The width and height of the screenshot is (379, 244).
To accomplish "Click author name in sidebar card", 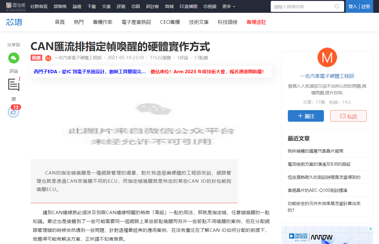I will click(x=327, y=76).
